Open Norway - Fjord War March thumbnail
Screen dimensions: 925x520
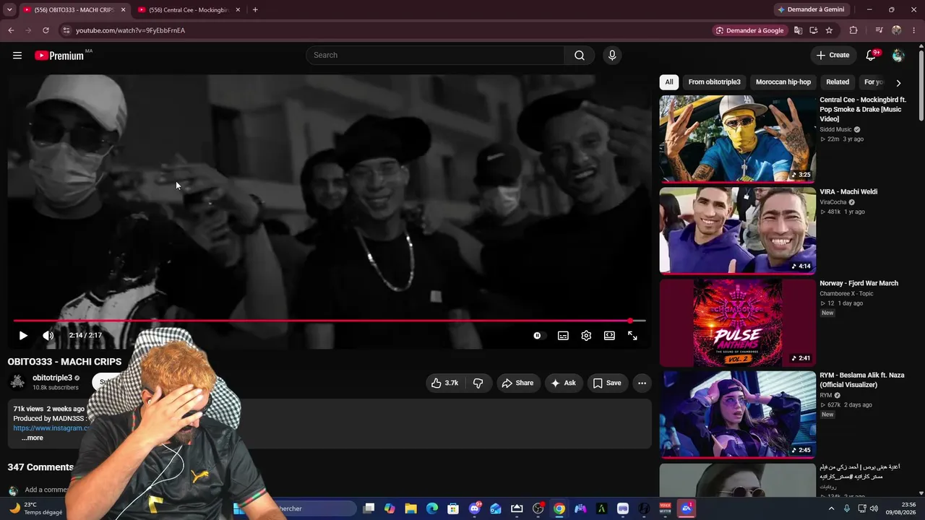click(738, 323)
